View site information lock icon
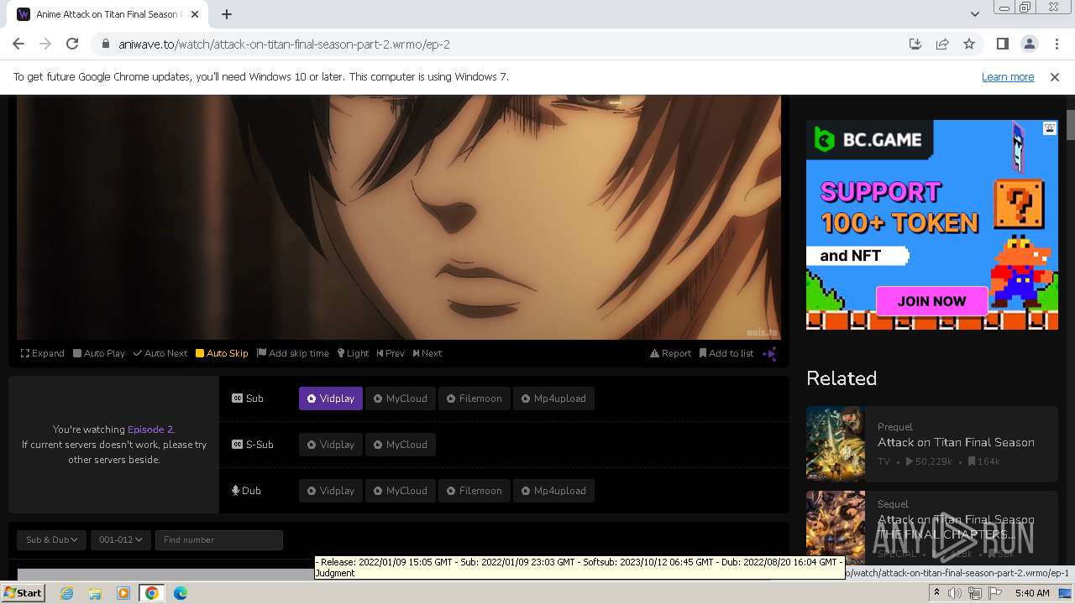The width and height of the screenshot is (1075, 604). point(106,44)
